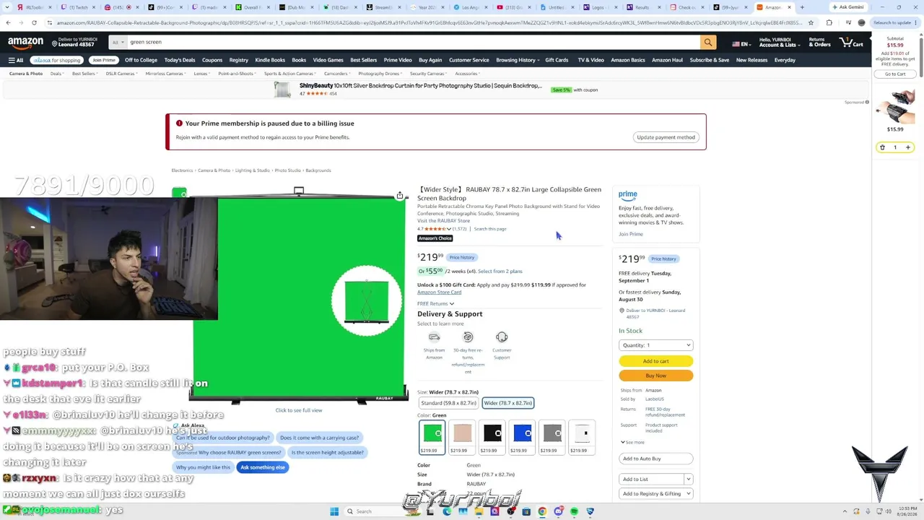Click the browser back arrow
924x520 pixels.
tap(8, 22)
